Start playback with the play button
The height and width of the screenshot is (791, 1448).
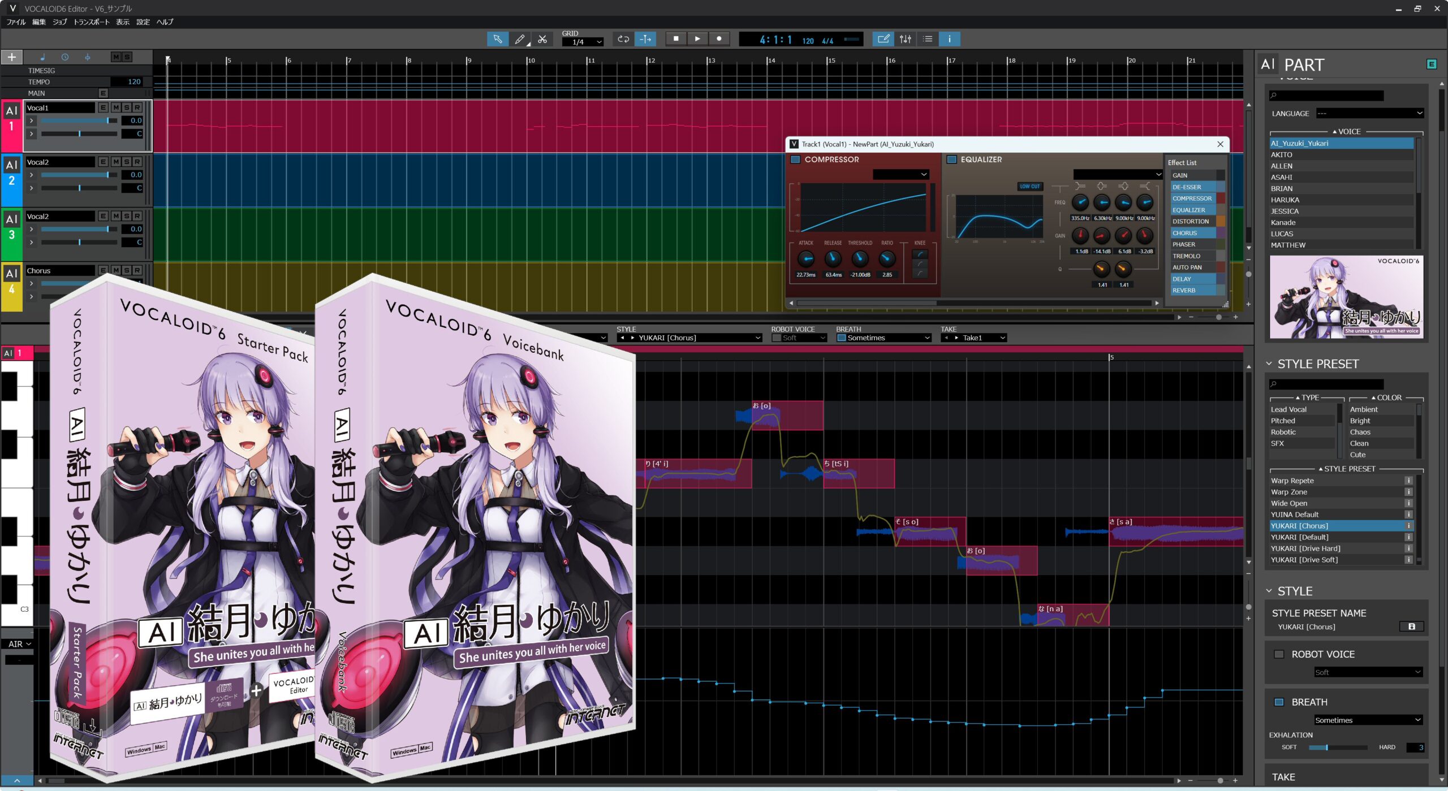697,38
